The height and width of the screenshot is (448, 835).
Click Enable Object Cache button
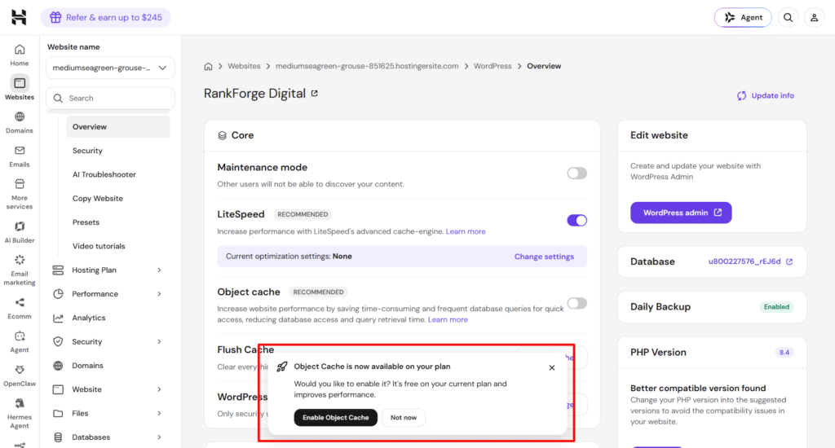335,418
